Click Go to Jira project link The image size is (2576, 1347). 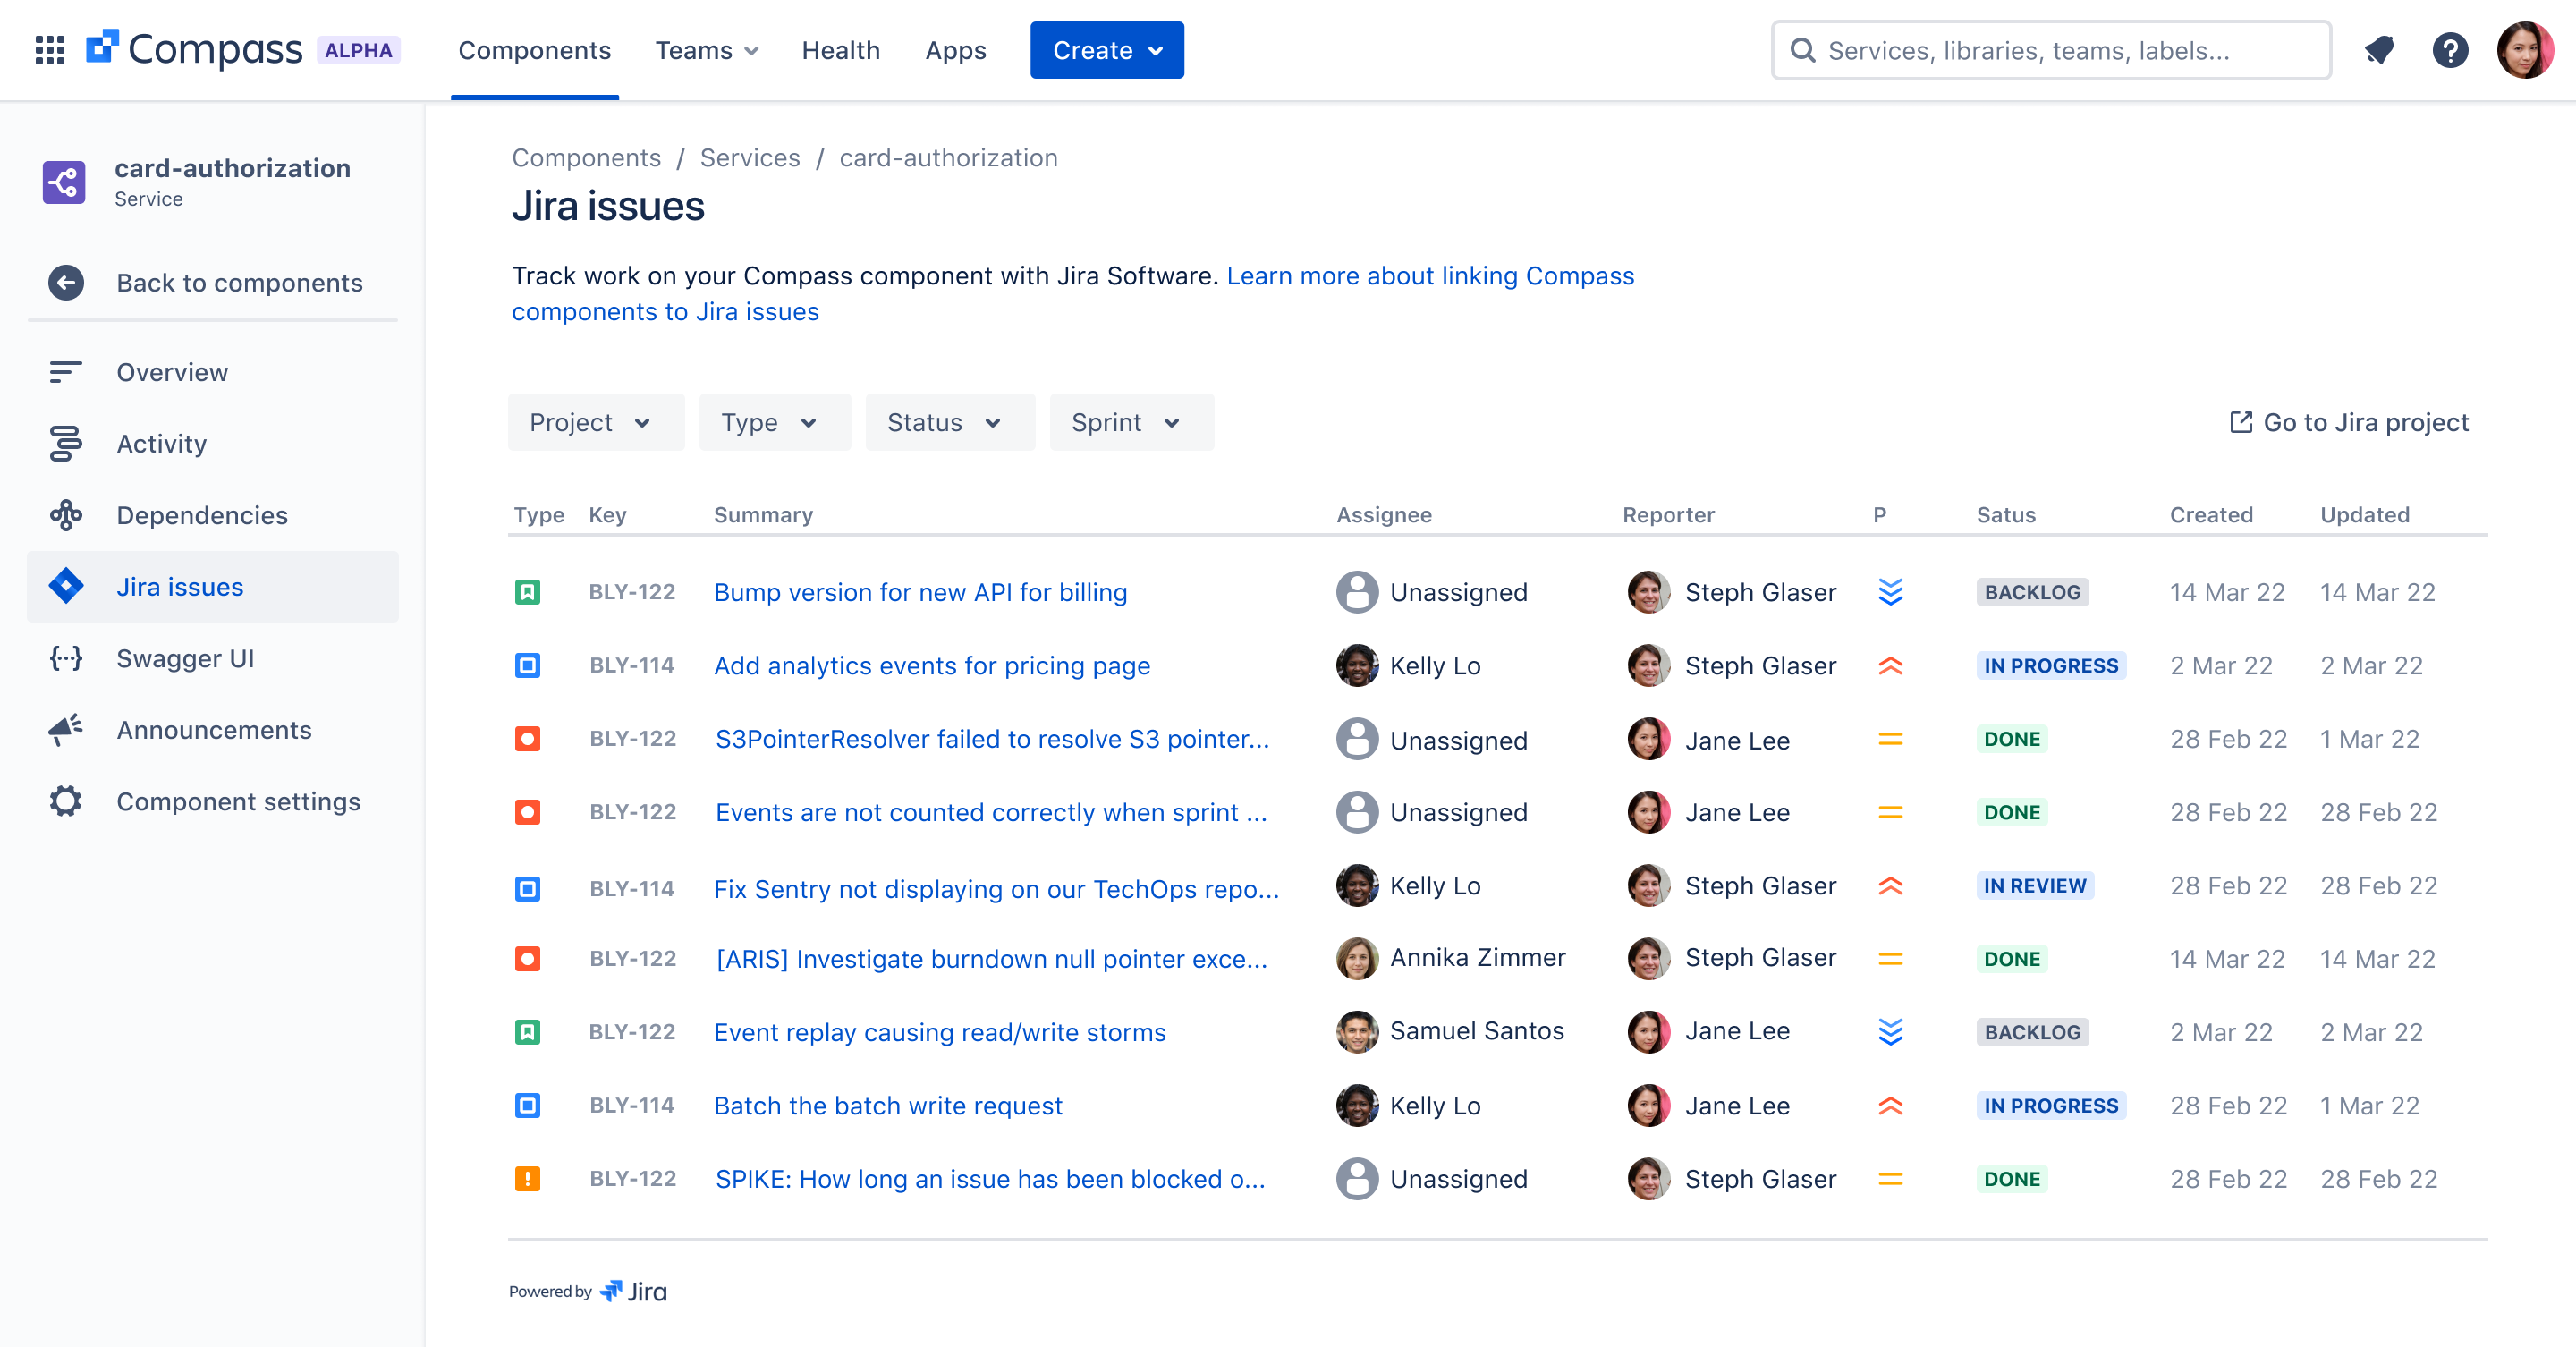pos(2349,422)
